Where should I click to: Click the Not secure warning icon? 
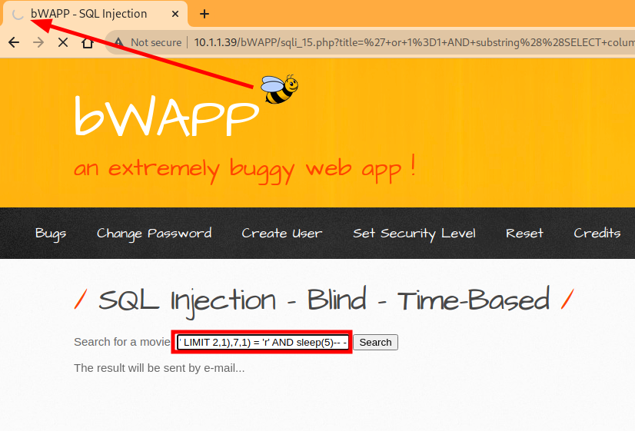tap(118, 42)
